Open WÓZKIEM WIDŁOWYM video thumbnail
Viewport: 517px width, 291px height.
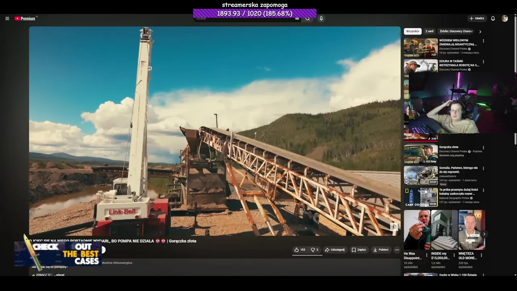pos(420,48)
